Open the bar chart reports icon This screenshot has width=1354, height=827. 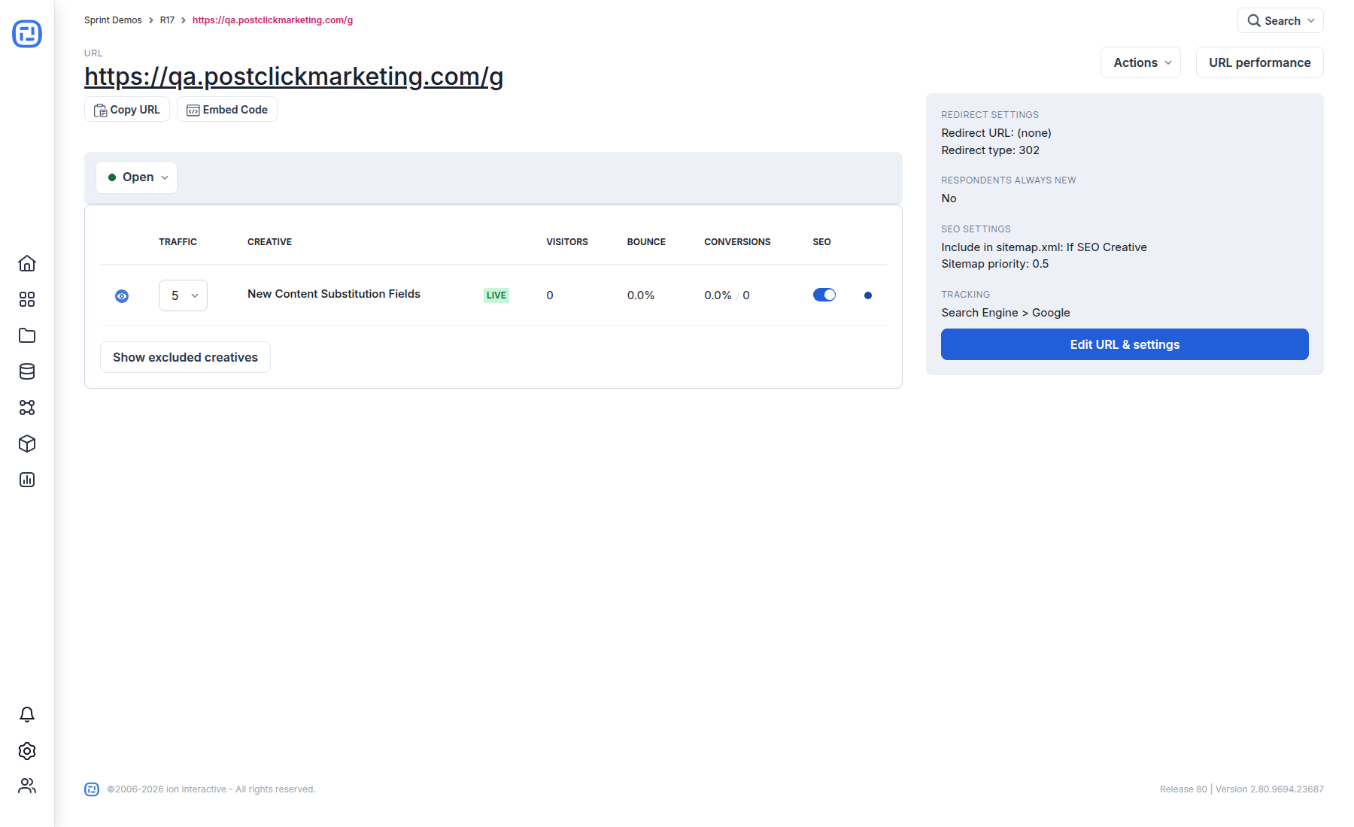27,480
